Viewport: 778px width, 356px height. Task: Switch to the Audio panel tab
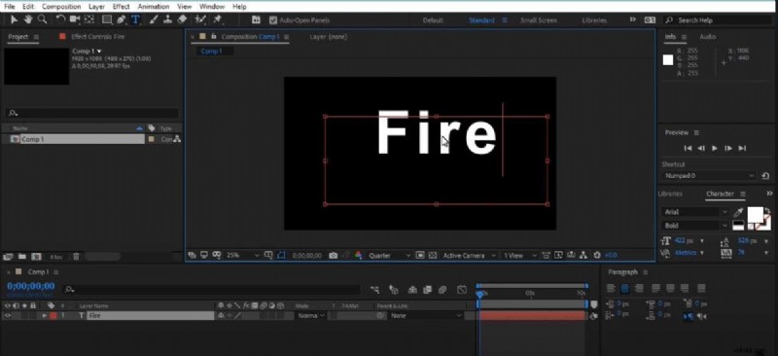coord(708,37)
